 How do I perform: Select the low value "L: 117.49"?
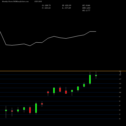(67, 8)
